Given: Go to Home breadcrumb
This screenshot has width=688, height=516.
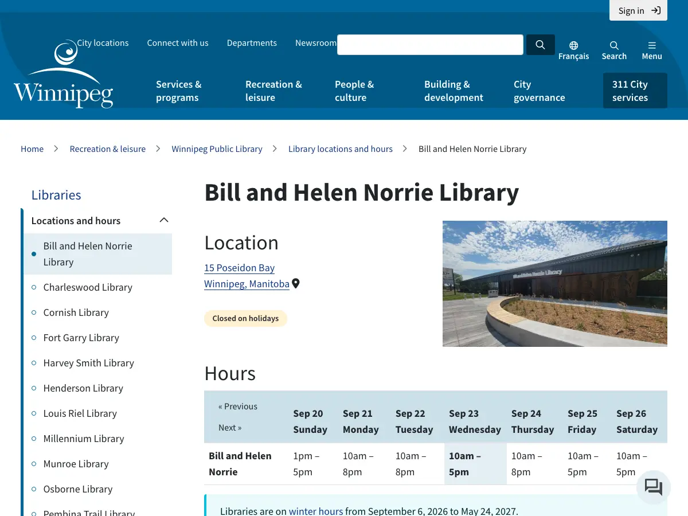Looking at the screenshot, I should click(x=32, y=149).
